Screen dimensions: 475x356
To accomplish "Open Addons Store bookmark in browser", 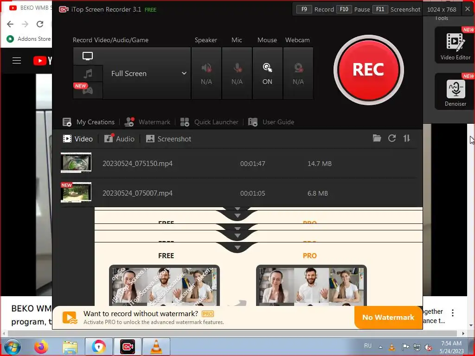I will click(x=29, y=39).
